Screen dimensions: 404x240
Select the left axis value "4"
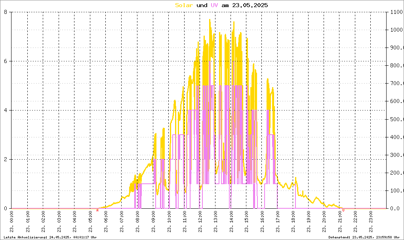tap(6, 110)
